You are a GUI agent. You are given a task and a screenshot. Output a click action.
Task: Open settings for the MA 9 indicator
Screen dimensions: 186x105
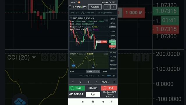[x=88, y=27]
